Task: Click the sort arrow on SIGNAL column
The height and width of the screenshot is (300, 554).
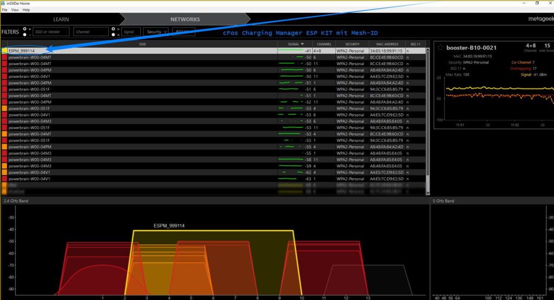Action: 302,44
